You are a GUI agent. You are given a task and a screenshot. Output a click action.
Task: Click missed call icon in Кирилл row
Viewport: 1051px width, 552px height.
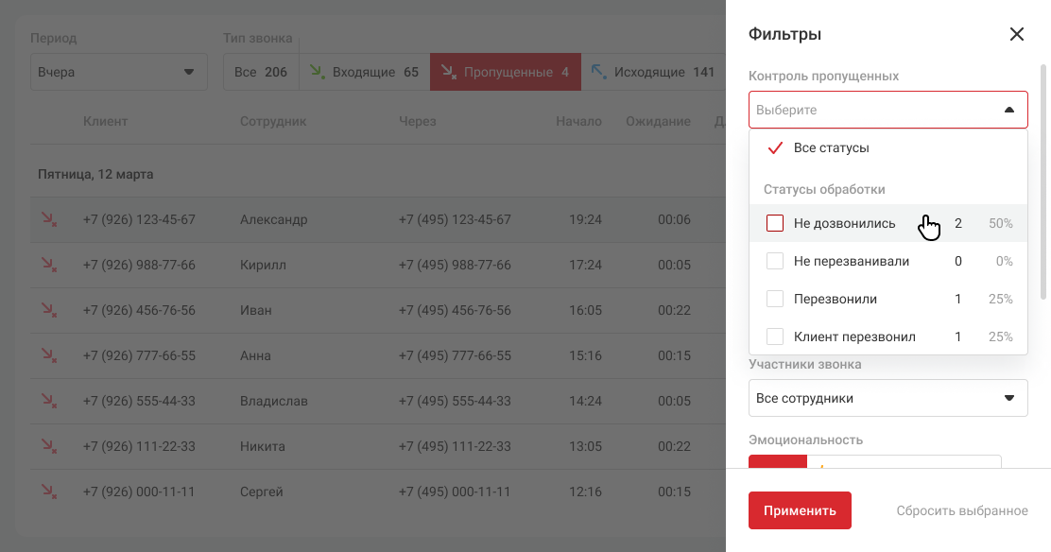click(48, 265)
